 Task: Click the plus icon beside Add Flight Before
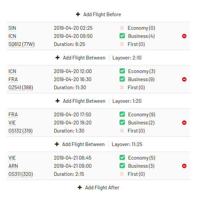78,14
